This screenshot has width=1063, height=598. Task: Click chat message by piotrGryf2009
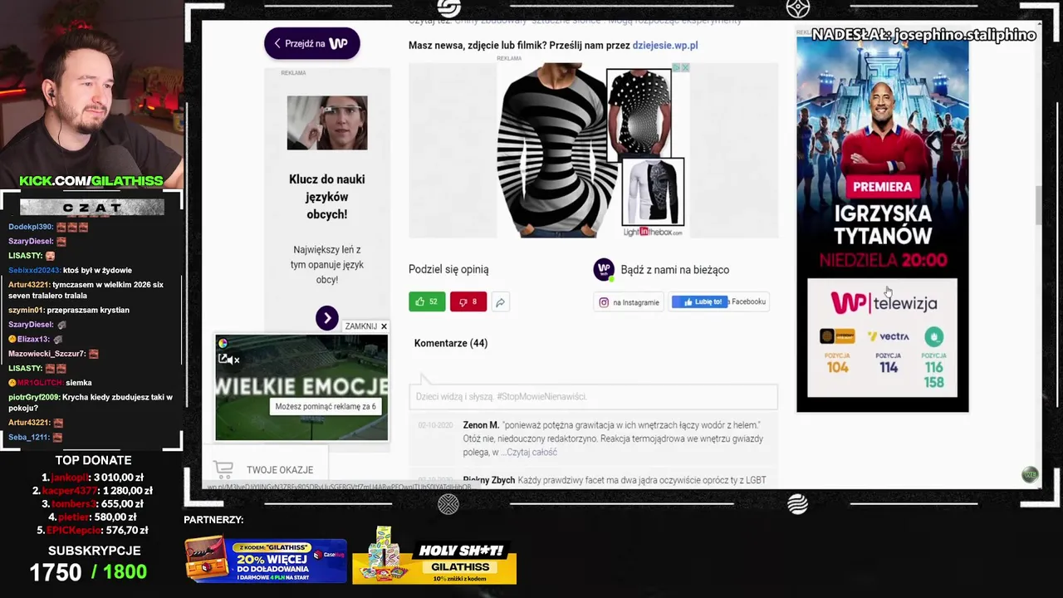coord(91,403)
